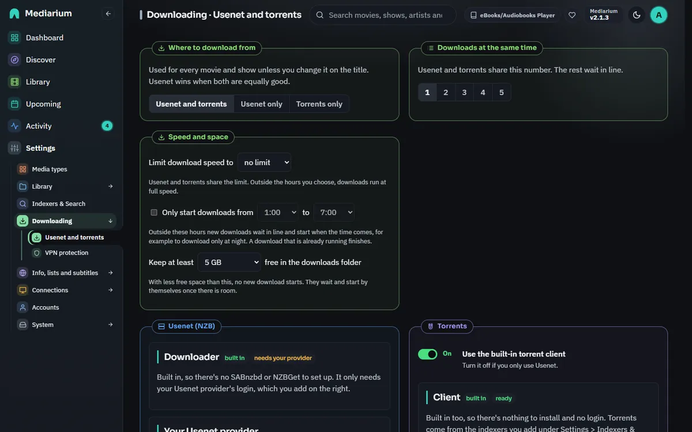Click the Usenet (NZB) section heading
The width and height of the screenshot is (692, 432).
coord(186,326)
